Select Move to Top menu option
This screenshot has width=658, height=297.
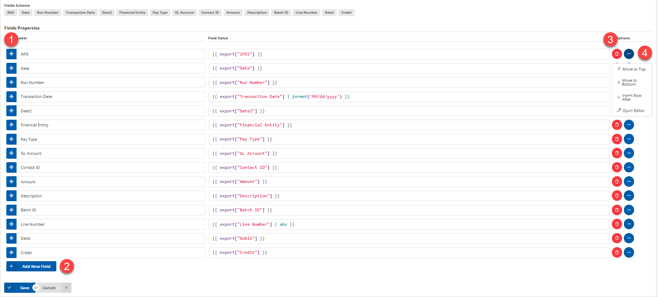(x=633, y=69)
